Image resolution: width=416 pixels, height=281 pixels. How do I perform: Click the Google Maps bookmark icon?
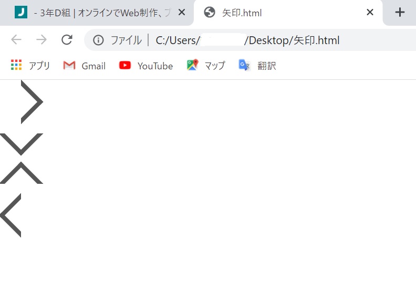(193, 65)
